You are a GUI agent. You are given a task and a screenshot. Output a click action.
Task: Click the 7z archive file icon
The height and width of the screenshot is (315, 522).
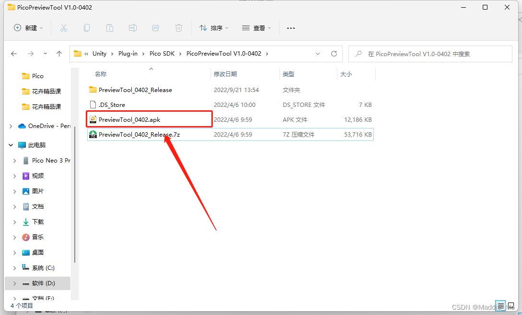(93, 135)
